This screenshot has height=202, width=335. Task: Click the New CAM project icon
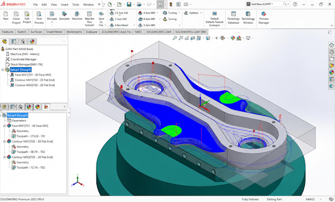click(x=5, y=14)
